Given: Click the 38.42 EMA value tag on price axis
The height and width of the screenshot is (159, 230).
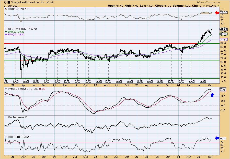Looking at the screenshot, I should (x=224, y=34).
